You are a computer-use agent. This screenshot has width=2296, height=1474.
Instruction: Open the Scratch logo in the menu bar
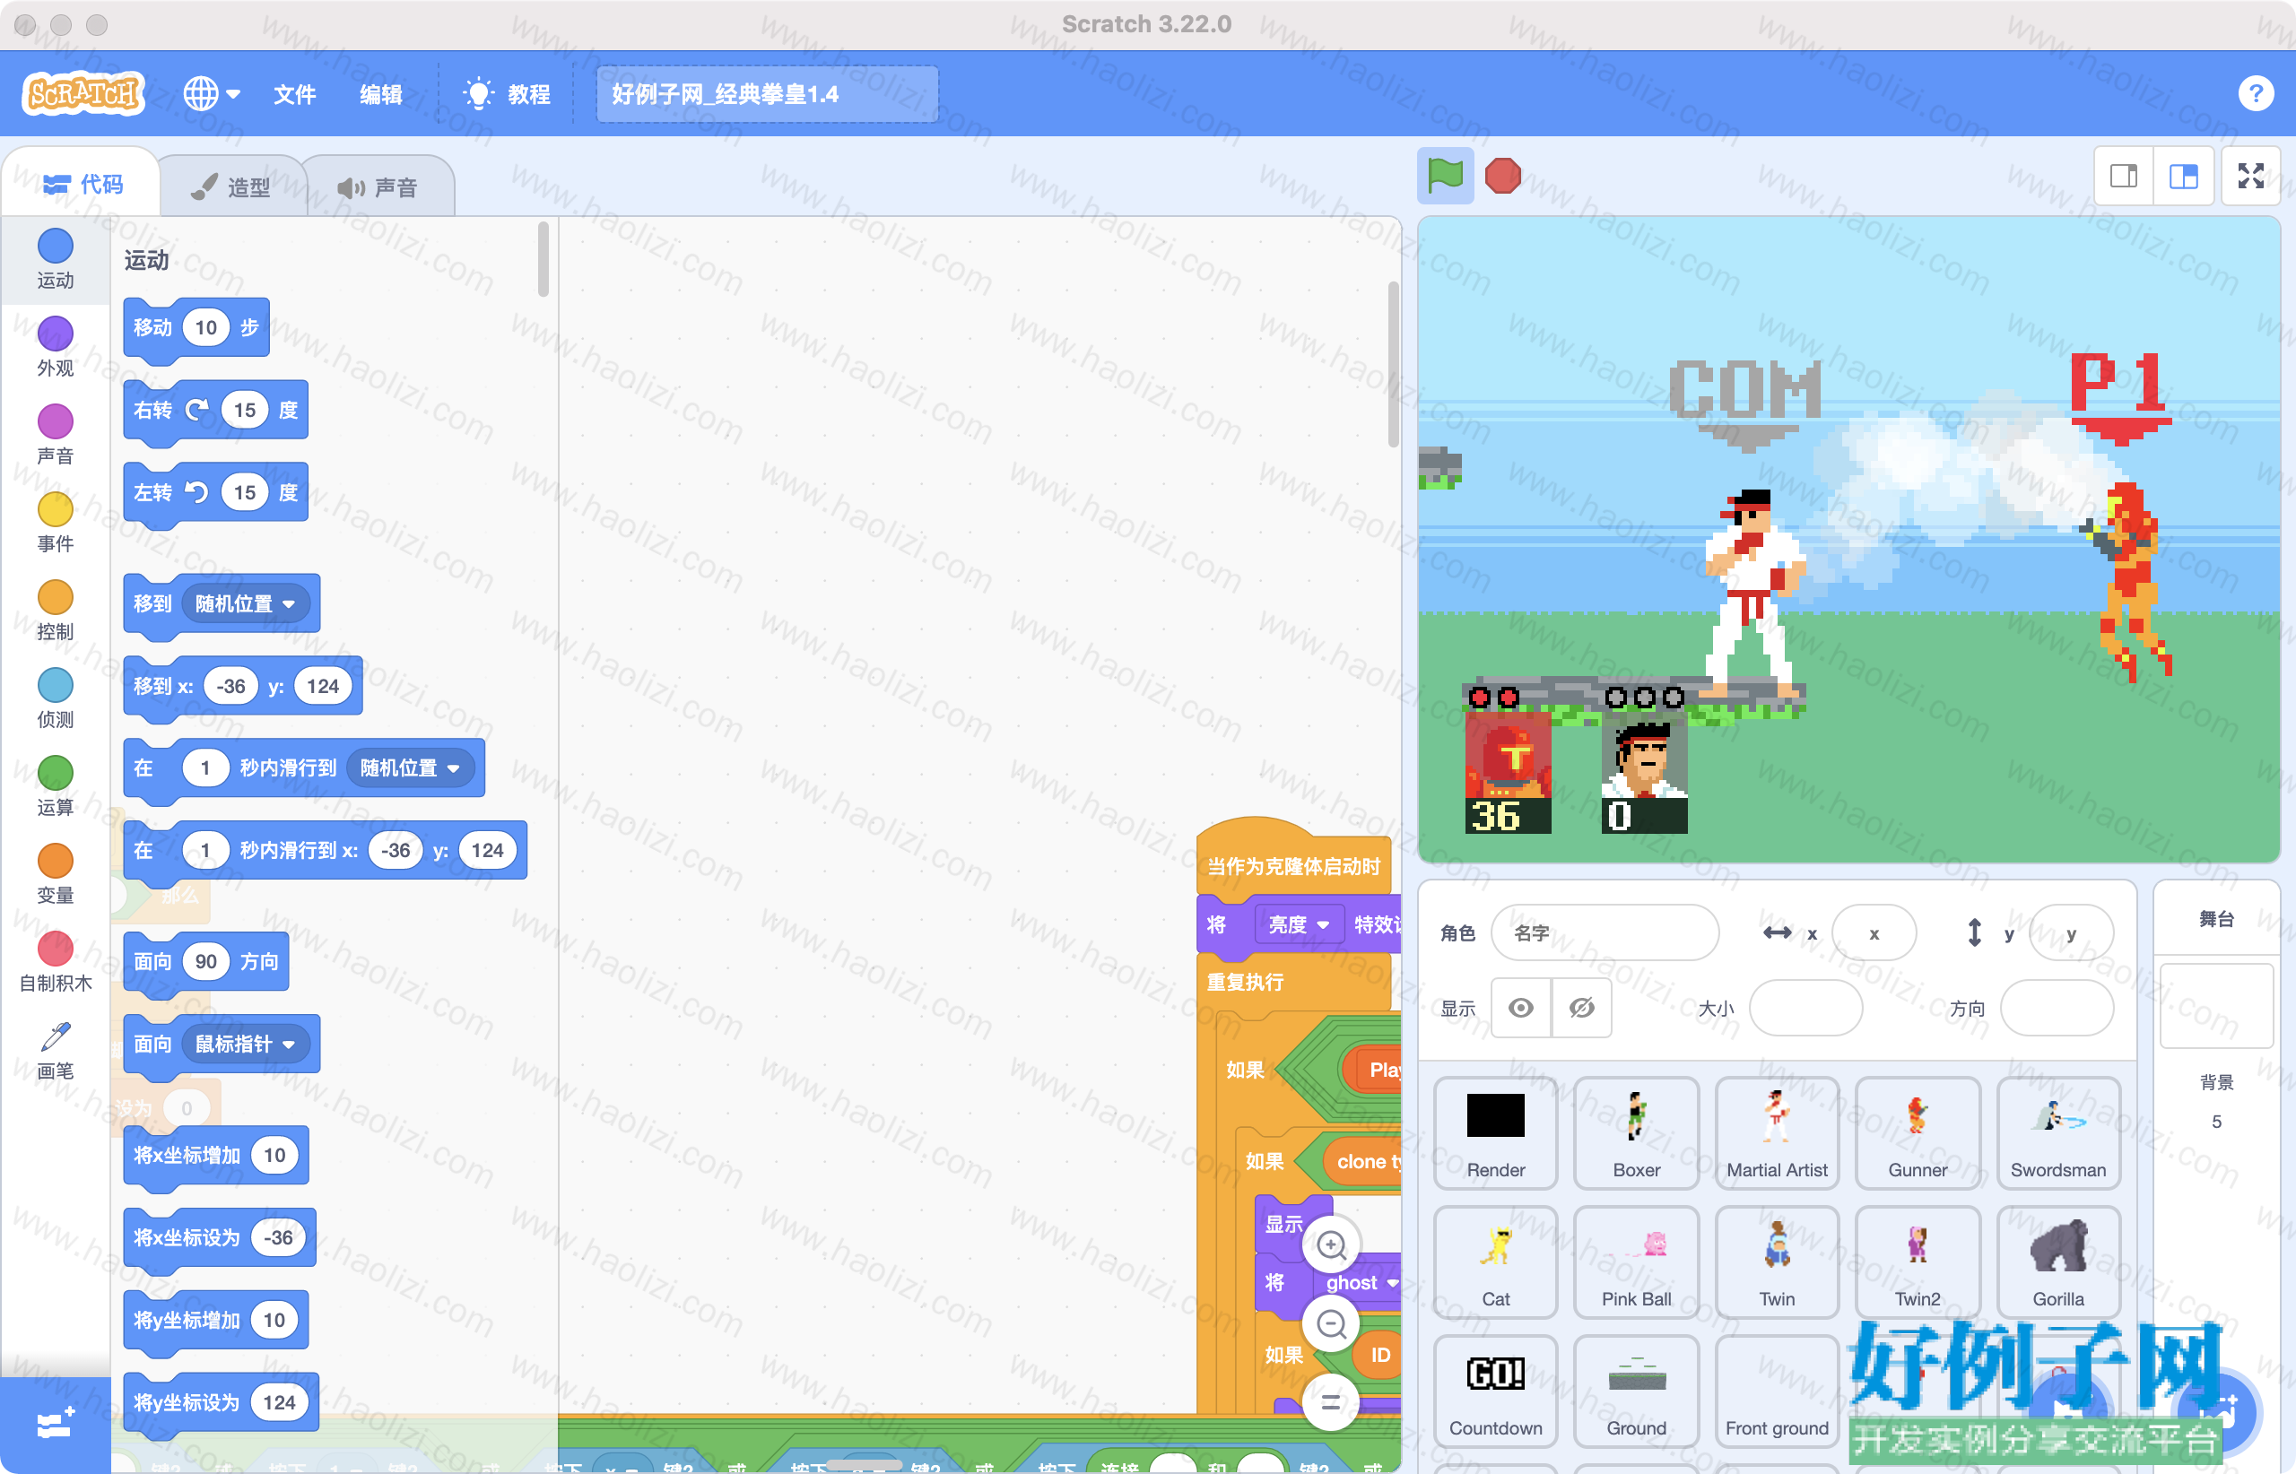[83, 94]
